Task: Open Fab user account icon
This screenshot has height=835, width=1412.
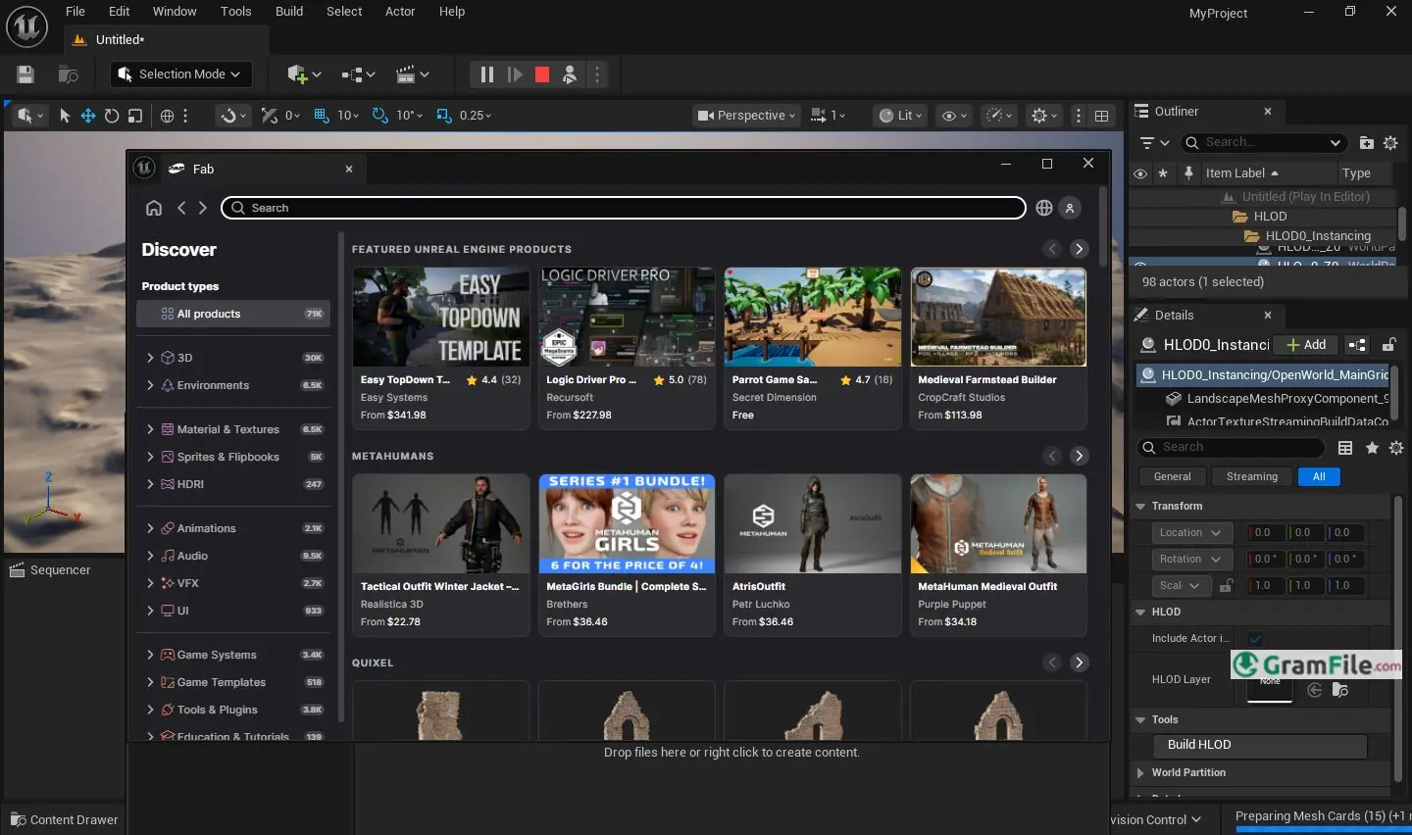Action: 1070,208
